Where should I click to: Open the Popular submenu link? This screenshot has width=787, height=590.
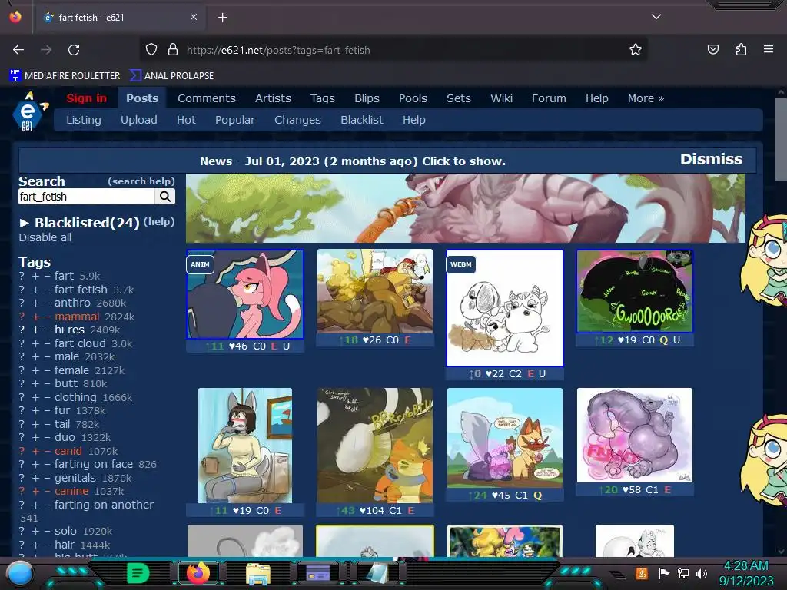click(235, 120)
